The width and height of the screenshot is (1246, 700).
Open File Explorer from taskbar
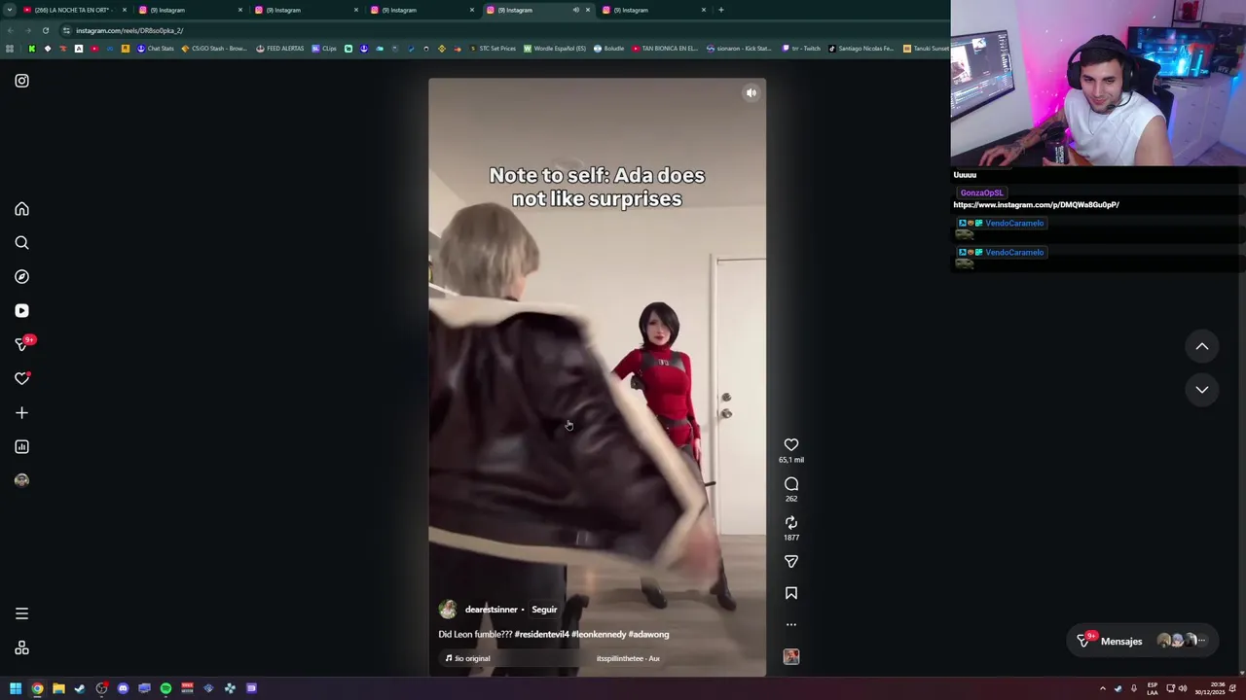pos(58,688)
